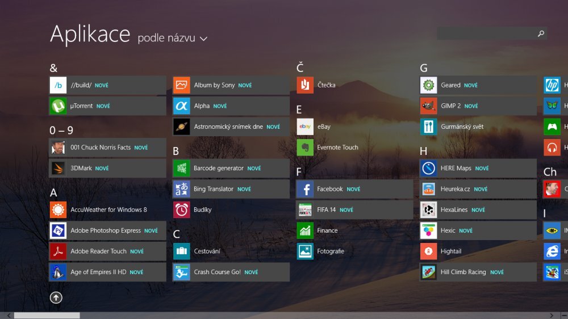Open the Čtečka reader icon
This screenshot has height=319, width=568.
[305, 85]
